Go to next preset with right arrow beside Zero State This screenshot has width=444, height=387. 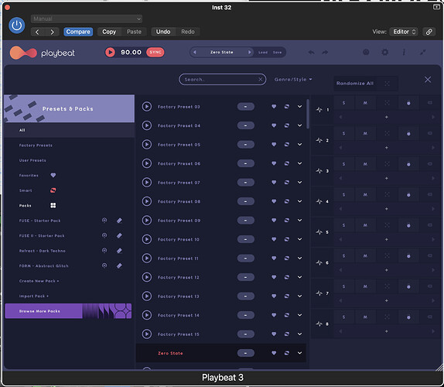click(x=250, y=52)
